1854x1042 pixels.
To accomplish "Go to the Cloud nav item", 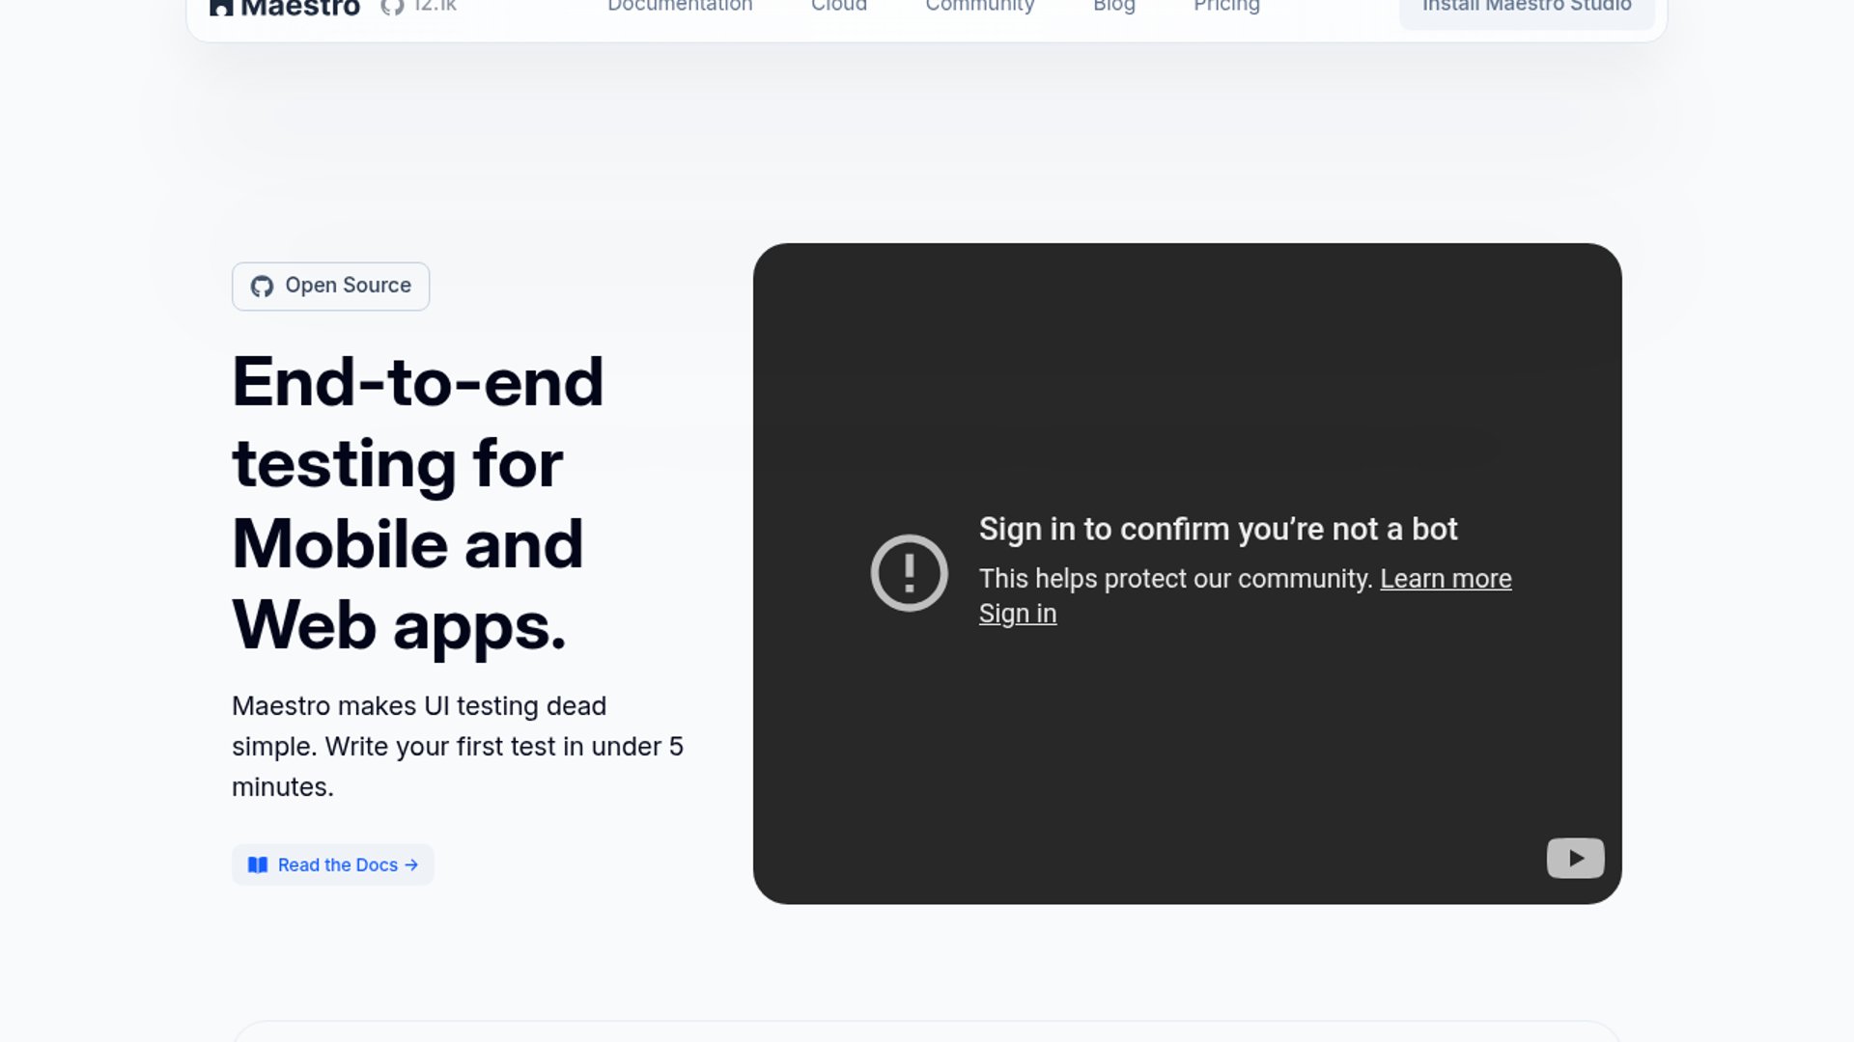I will click(838, 7).
